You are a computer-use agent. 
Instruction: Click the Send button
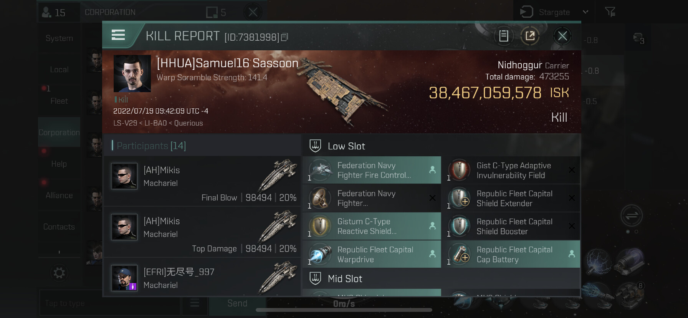[x=237, y=303]
